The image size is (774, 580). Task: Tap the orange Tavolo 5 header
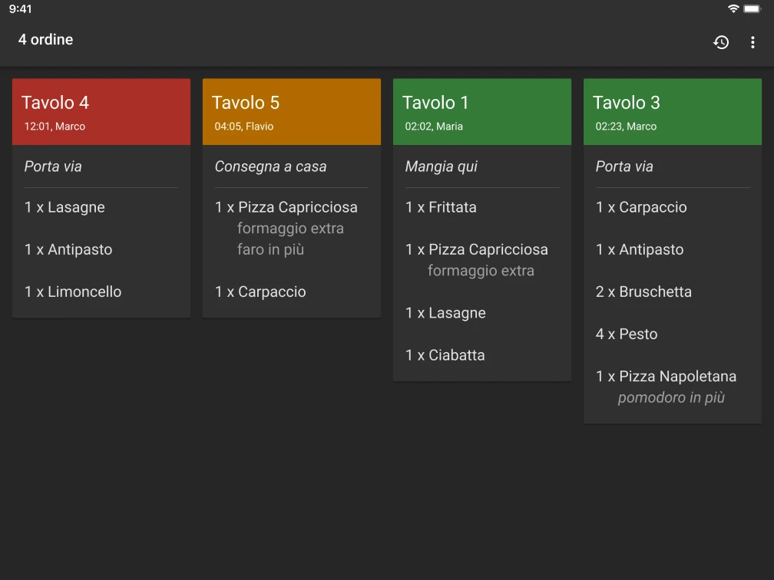tap(291, 111)
